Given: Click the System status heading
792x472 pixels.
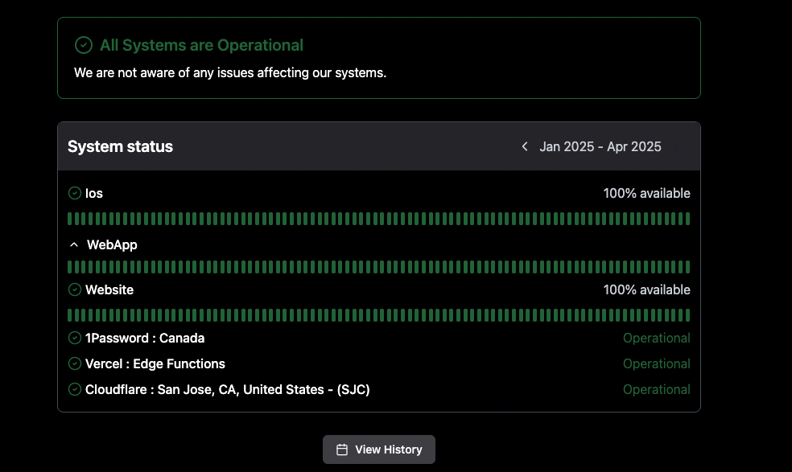Looking at the screenshot, I should (x=120, y=146).
